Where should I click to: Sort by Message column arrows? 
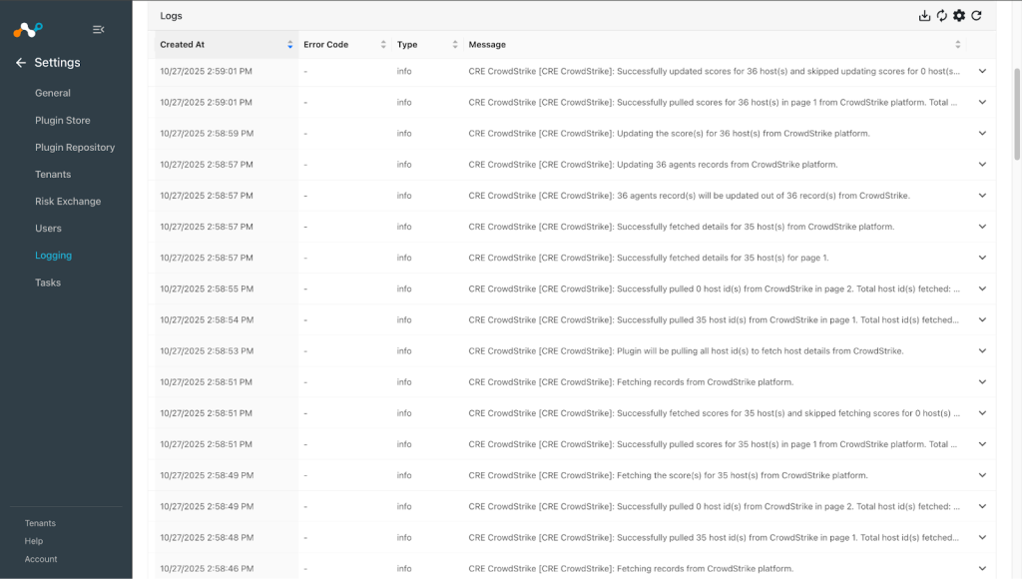click(957, 44)
